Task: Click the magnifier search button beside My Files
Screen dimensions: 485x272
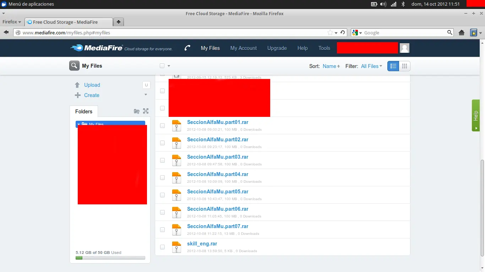Action: coord(74,66)
